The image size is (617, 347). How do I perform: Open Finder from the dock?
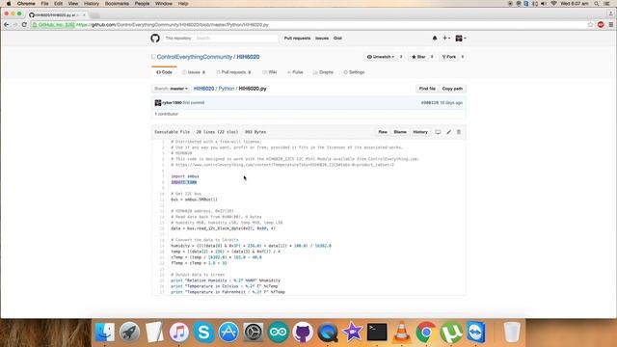click(105, 332)
